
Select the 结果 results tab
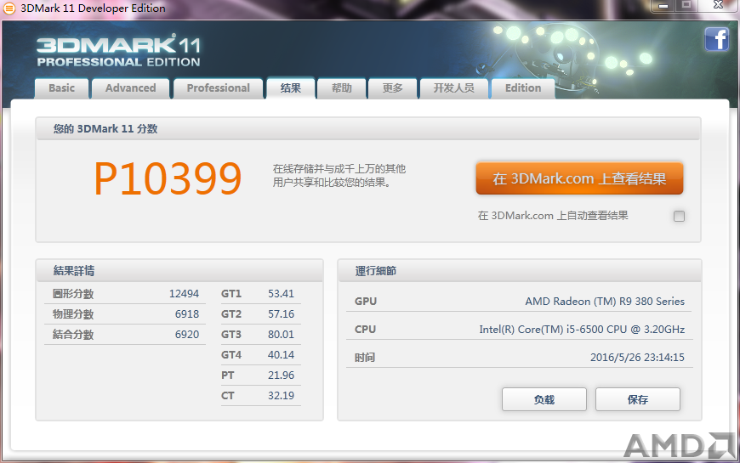pyautogui.click(x=291, y=88)
